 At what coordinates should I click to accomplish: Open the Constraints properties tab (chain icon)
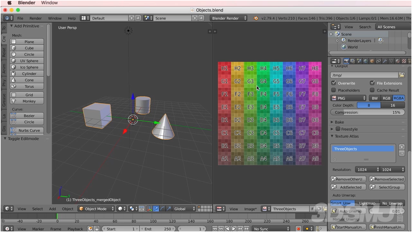(x=379, y=61)
